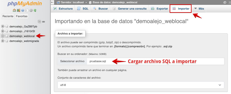Click the chain link icon in the navigation panel
This screenshot has width=231, height=94.
[x=43, y=22]
